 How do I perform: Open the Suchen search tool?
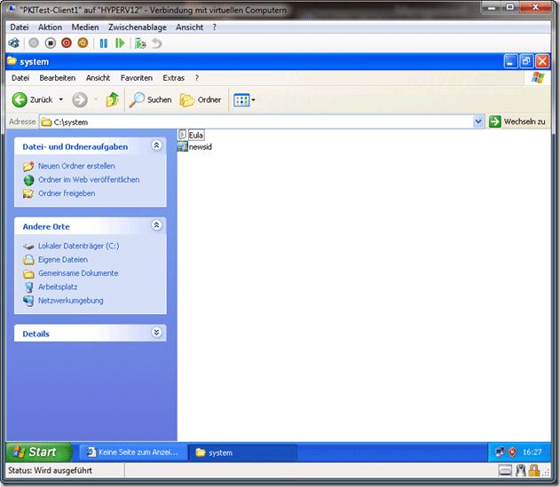click(151, 100)
